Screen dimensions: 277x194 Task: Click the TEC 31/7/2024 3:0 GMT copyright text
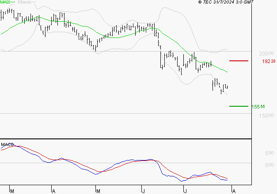click(226, 2)
